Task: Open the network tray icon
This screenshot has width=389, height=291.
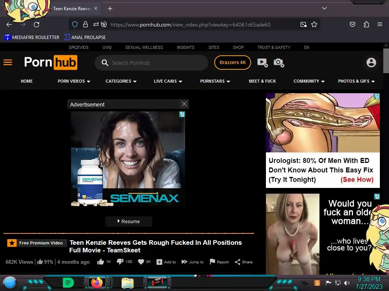Action: click(338, 283)
